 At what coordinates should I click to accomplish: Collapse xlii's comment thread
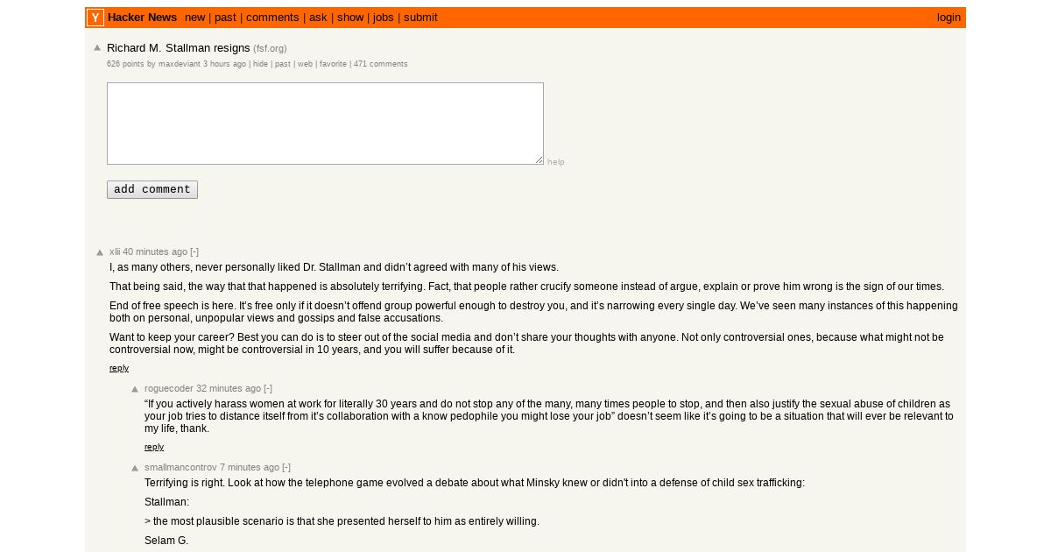click(x=194, y=251)
